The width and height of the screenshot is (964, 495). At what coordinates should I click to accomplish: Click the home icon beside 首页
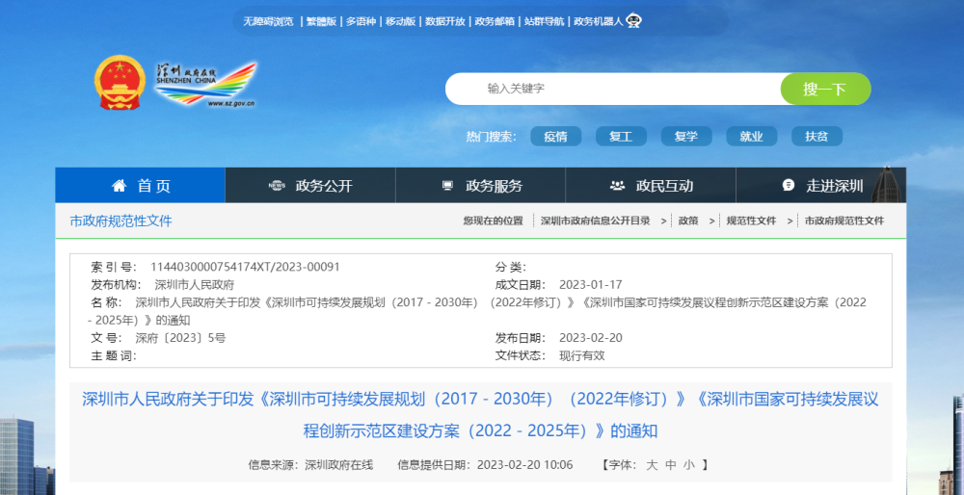click(119, 186)
